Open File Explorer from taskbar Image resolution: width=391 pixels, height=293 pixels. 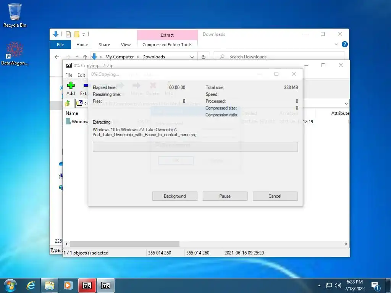click(50, 285)
